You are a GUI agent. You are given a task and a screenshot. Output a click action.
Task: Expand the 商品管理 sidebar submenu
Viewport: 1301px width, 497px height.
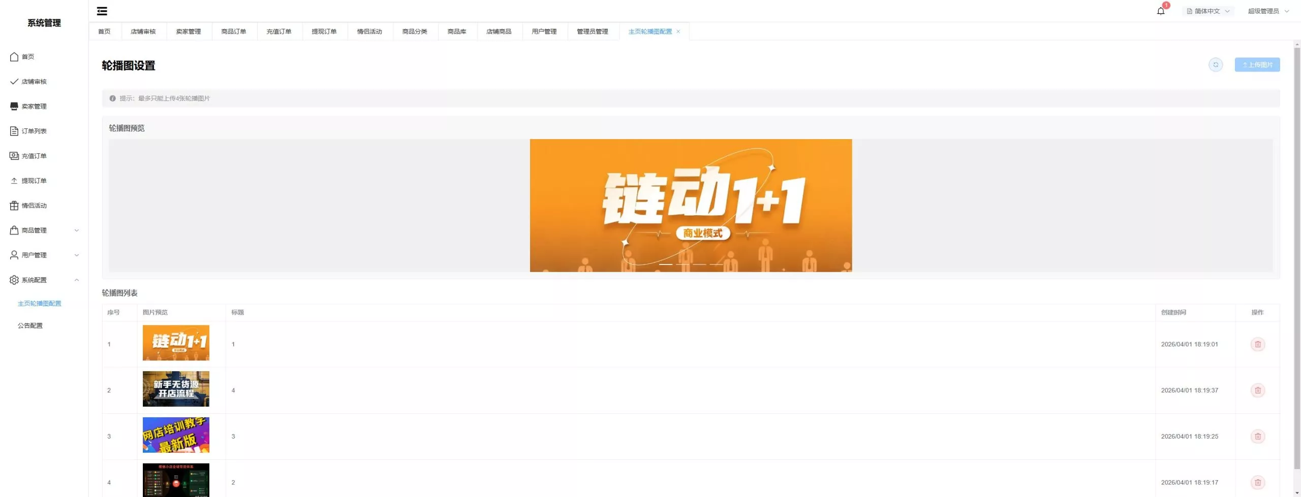77,230
